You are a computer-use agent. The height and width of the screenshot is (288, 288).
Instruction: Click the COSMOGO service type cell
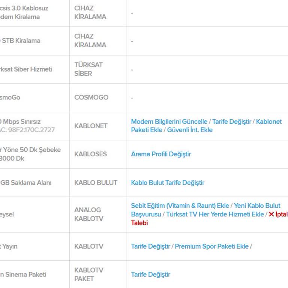pyautogui.click(x=91, y=97)
